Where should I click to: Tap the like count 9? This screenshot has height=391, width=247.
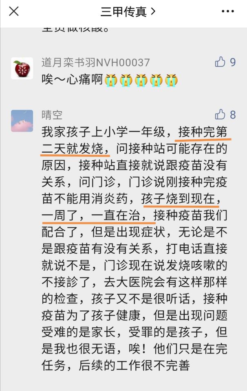tap(233, 62)
